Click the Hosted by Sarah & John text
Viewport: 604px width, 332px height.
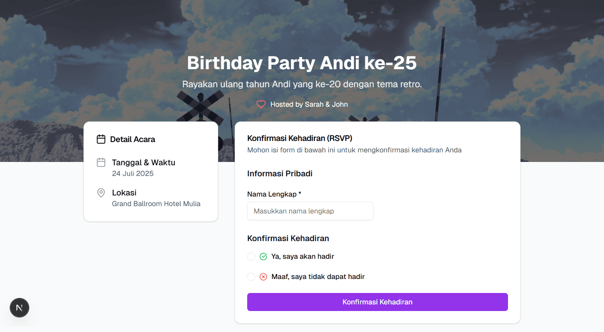pos(309,105)
